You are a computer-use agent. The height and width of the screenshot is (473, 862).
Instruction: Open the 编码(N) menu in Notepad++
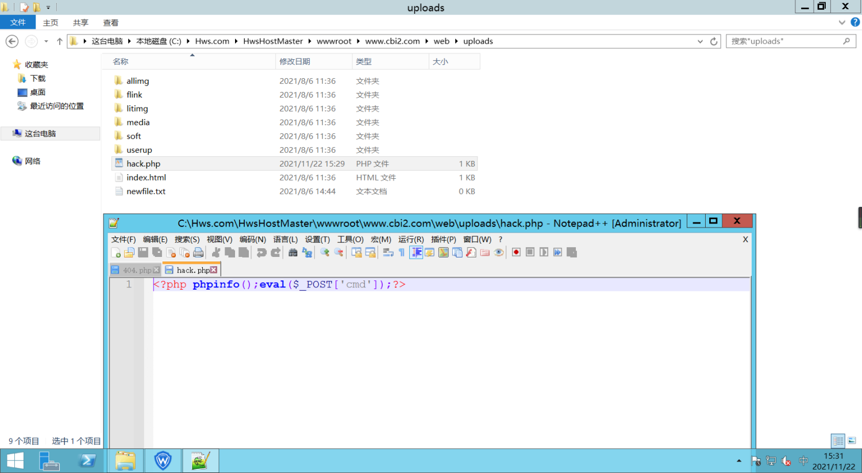pos(253,239)
